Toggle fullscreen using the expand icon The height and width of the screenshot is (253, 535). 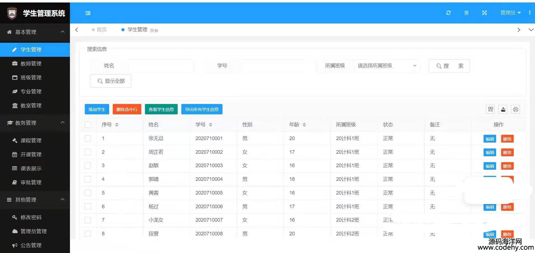pos(485,13)
